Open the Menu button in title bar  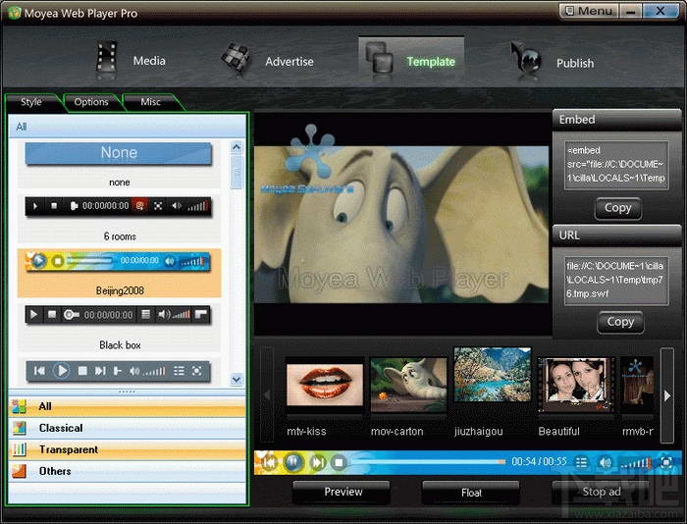coord(589,11)
